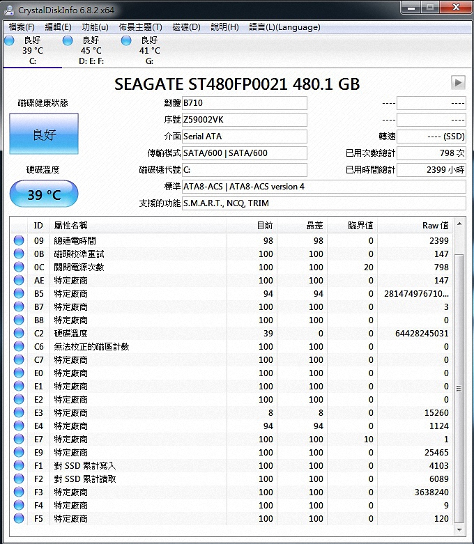The width and height of the screenshot is (474, 544).
Task: Click the 39 °C temperature button
Action: (44, 194)
